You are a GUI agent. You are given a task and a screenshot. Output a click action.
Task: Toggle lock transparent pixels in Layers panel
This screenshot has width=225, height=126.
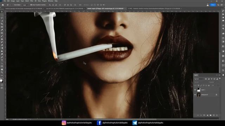(x=198, y=85)
